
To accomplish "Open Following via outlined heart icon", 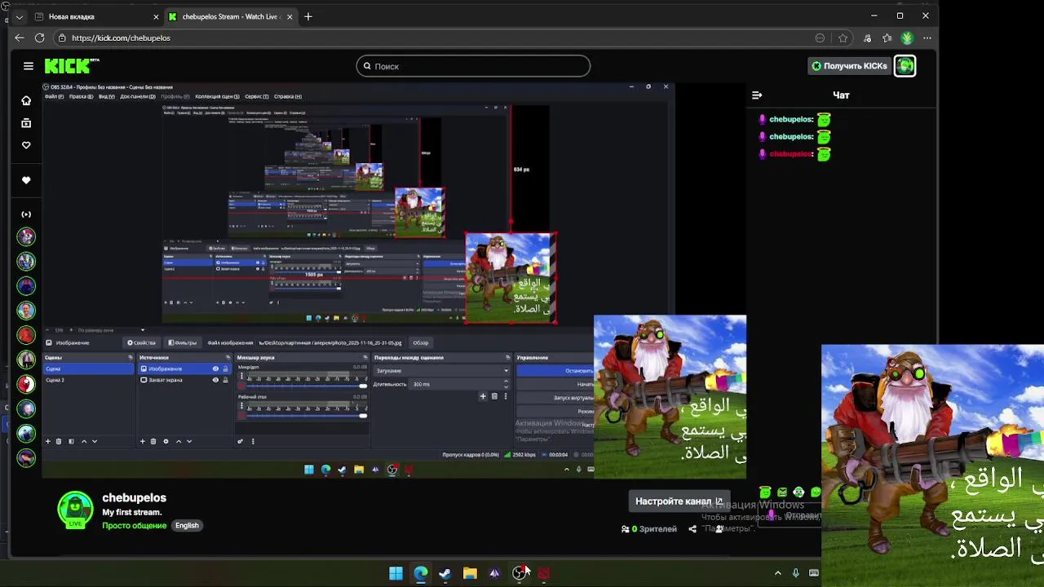I will pos(26,145).
